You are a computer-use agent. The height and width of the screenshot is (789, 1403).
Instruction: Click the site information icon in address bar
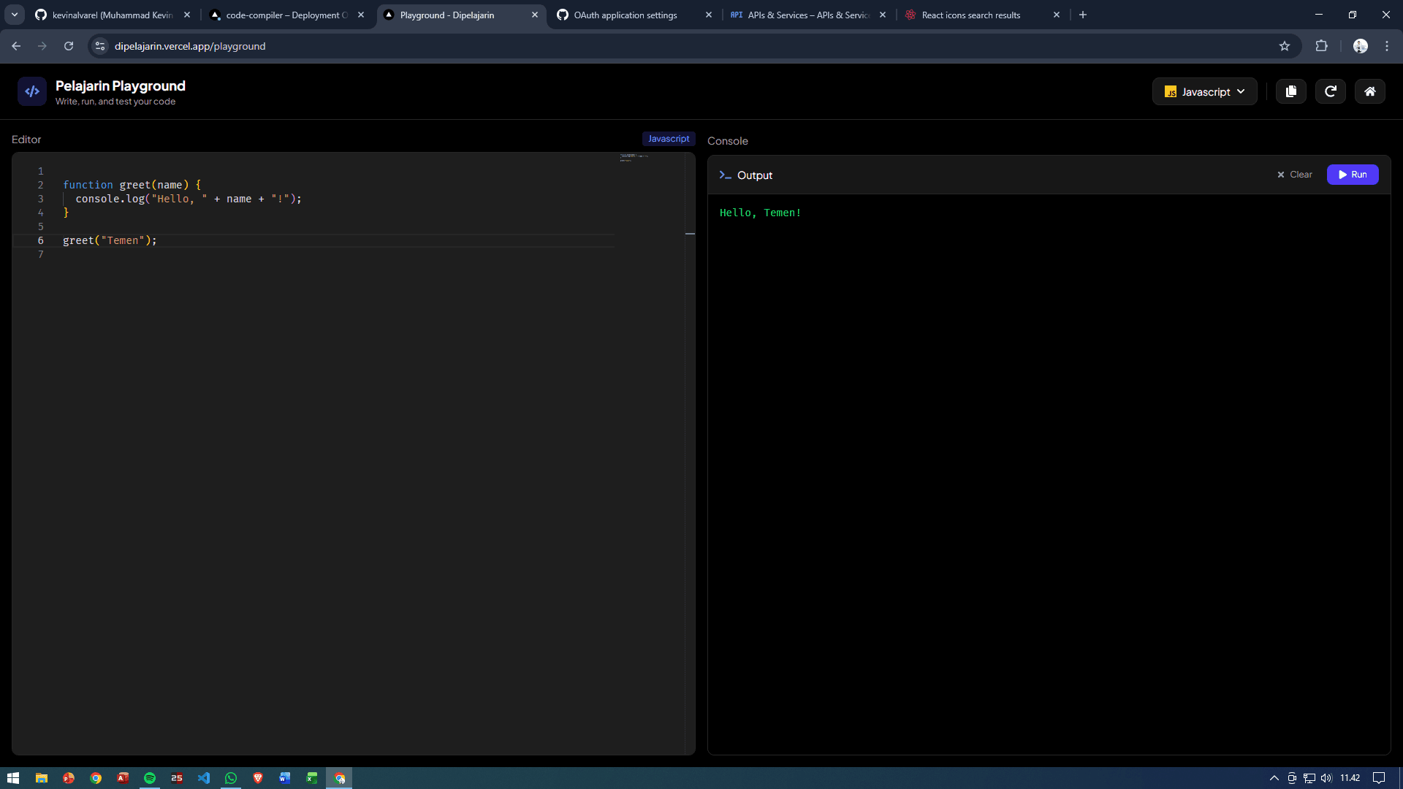click(99, 45)
